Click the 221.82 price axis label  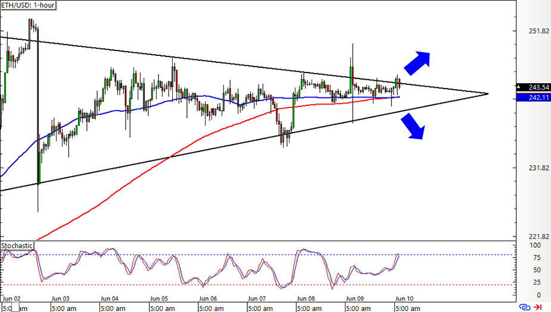(x=539, y=237)
